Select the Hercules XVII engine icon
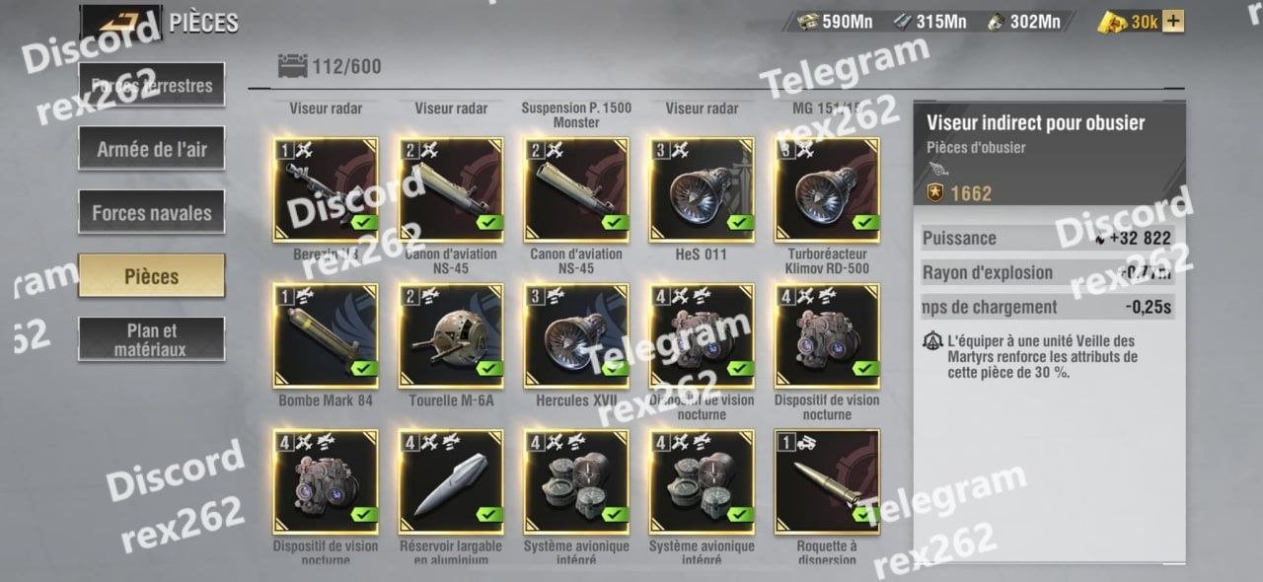The width and height of the screenshot is (1263, 582). (x=576, y=336)
